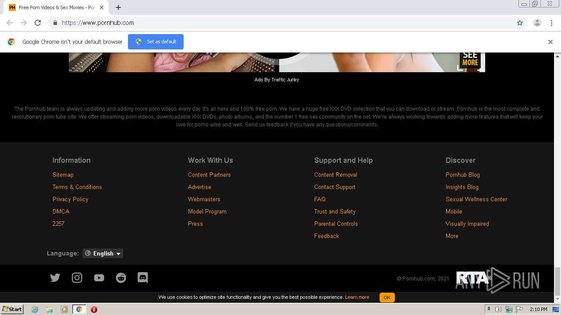
Task: Open the Sexual Wellness Center link
Action: [476, 199]
